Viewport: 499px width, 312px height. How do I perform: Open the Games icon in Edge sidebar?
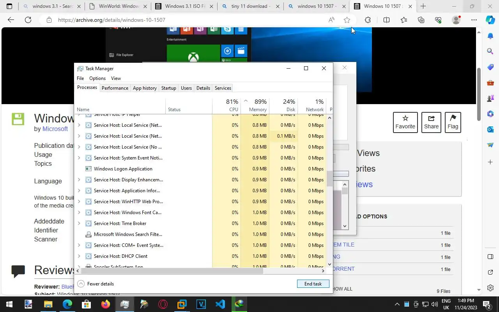[x=490, y=98]
